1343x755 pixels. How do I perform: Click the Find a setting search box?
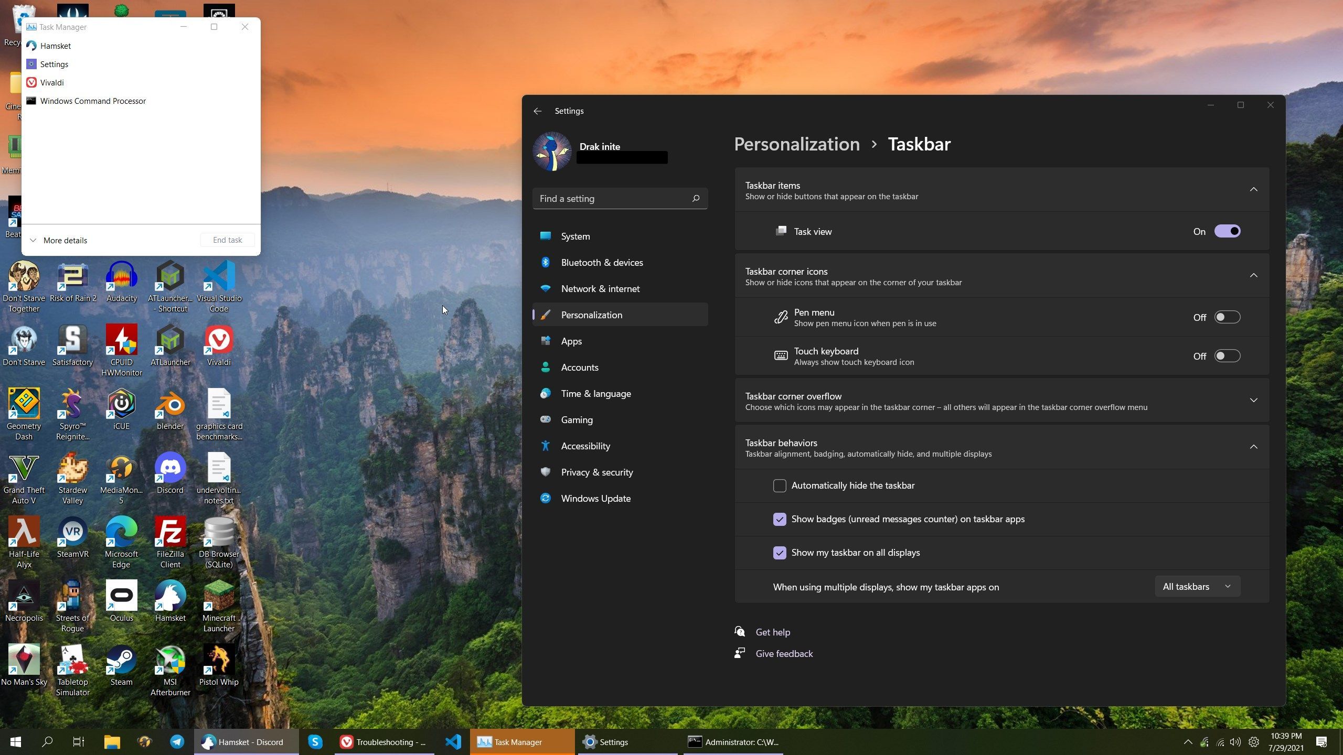point(620,199)
